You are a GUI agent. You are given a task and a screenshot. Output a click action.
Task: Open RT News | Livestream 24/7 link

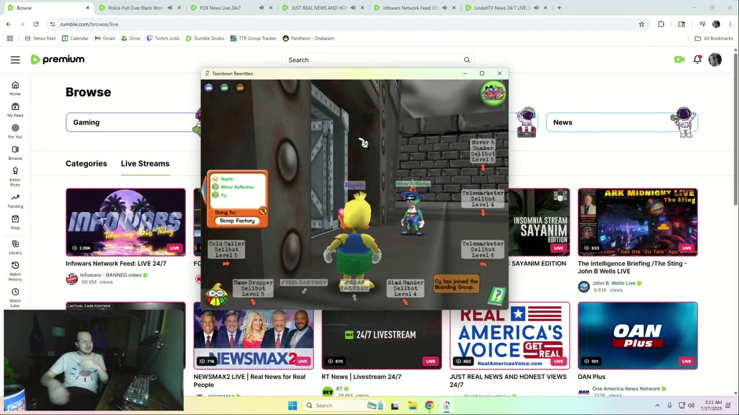pos(361,377)
